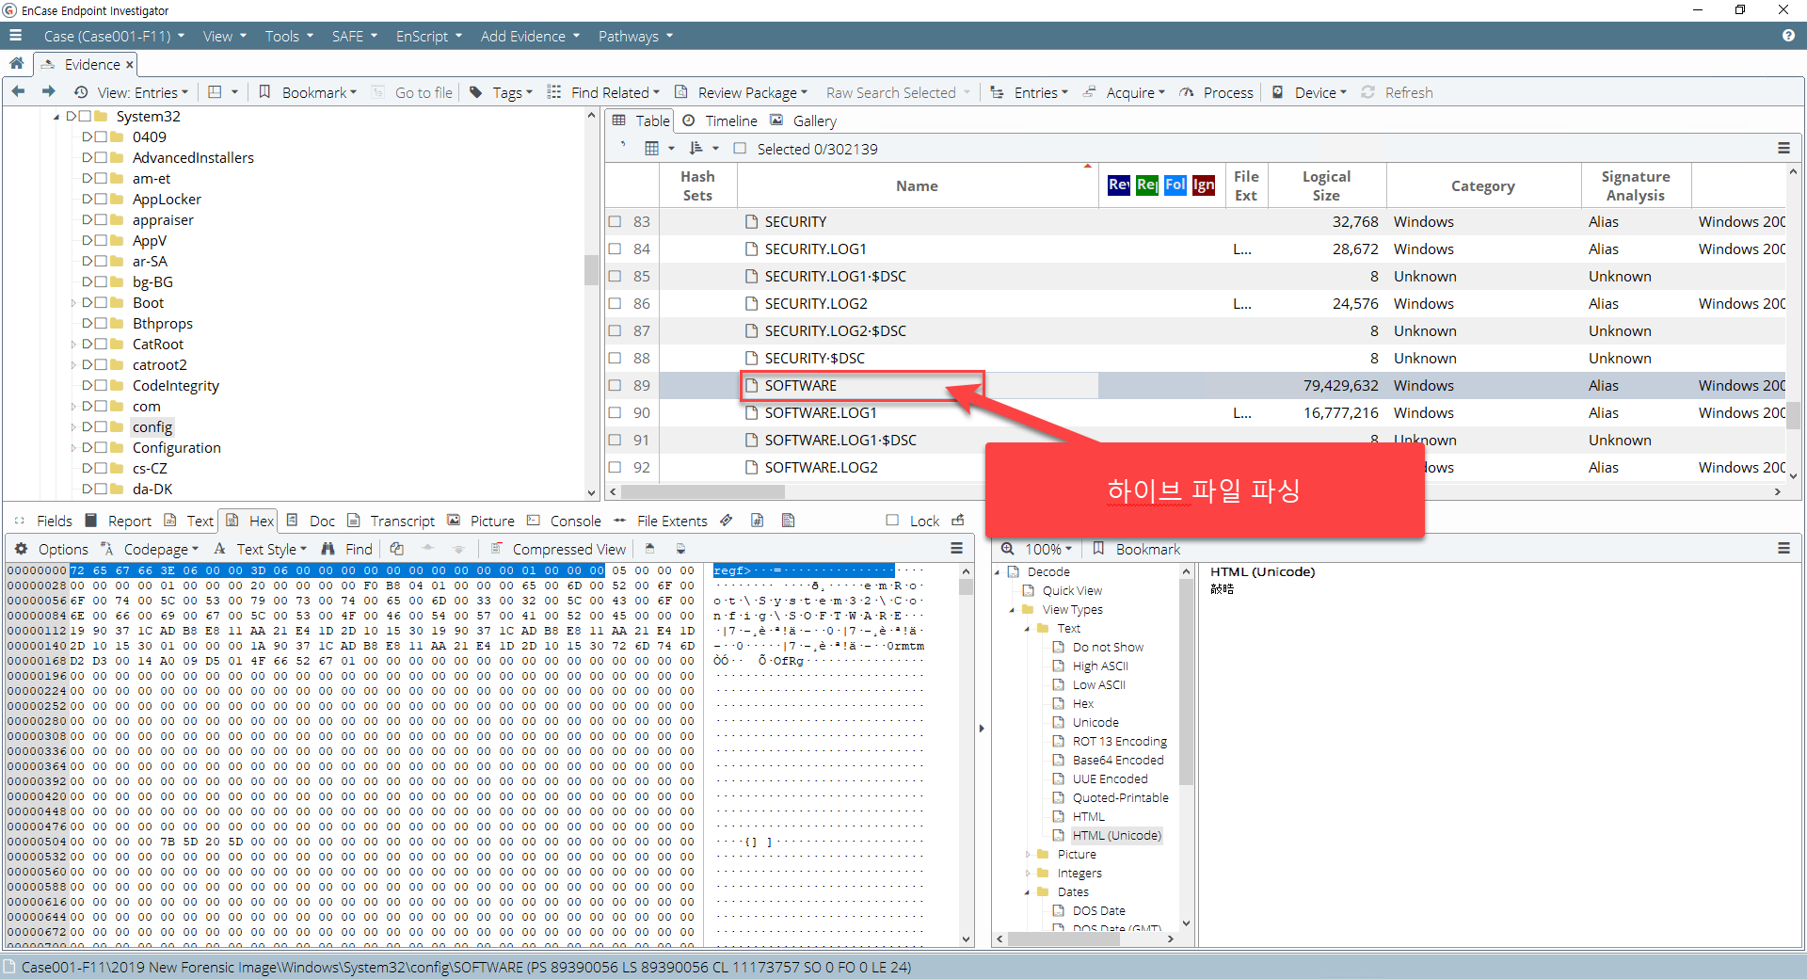Image resolution: width=1807 pixels, height=979 pixels.
Task: Tick the Selected 0/302139 checkbox
Action: tap(740, 149)
